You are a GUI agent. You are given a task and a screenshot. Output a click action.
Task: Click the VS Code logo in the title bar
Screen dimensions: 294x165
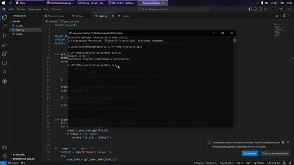point(4,9)
